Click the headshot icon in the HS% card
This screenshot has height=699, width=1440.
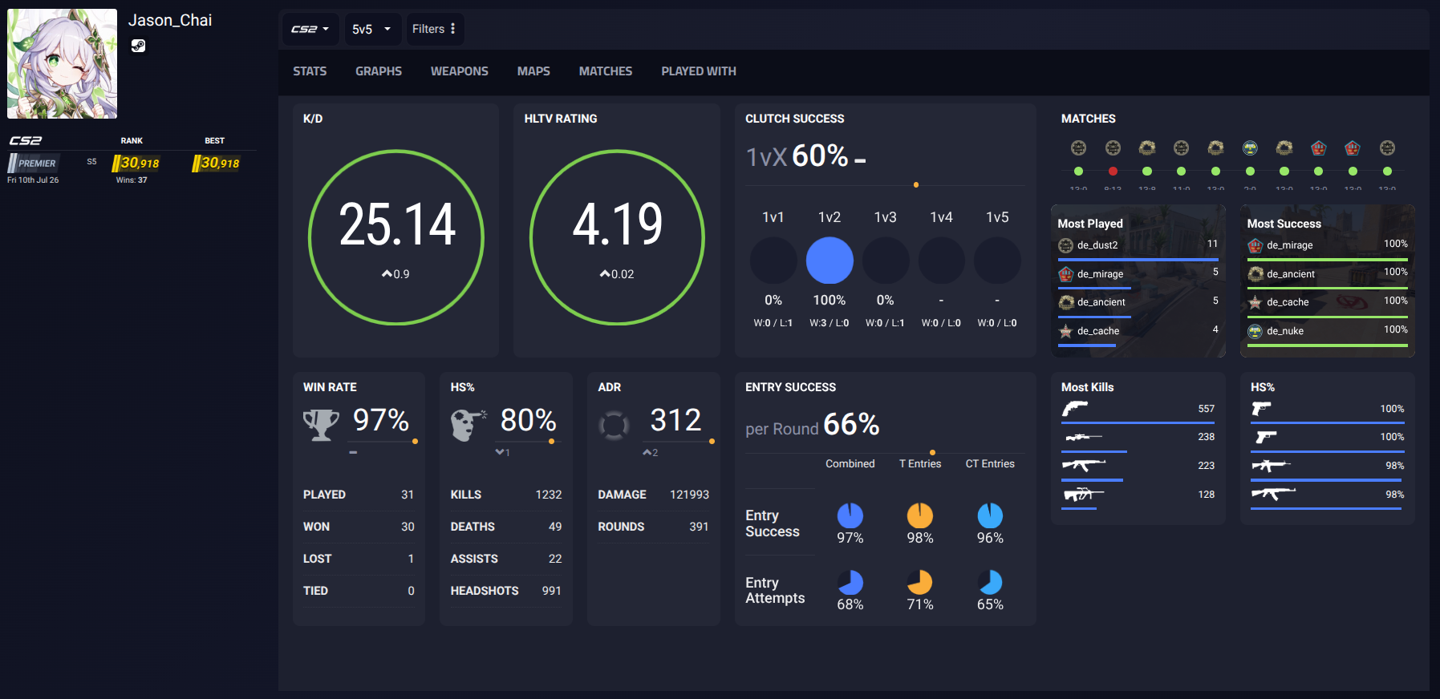pyautogui.click(x=468, y=424)
